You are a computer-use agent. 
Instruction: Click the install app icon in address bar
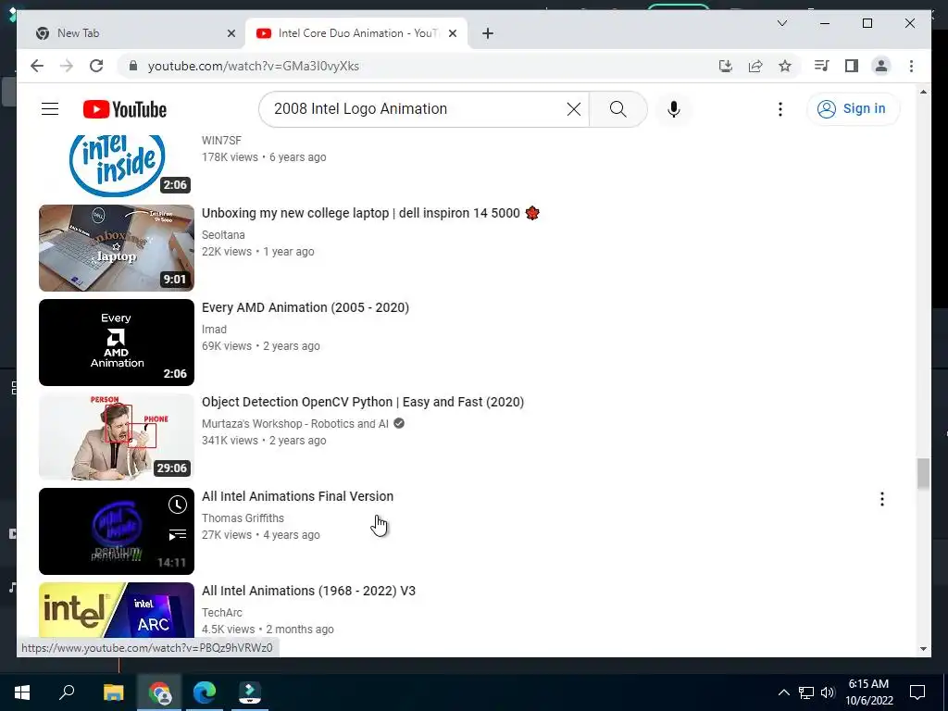(726, 66)
